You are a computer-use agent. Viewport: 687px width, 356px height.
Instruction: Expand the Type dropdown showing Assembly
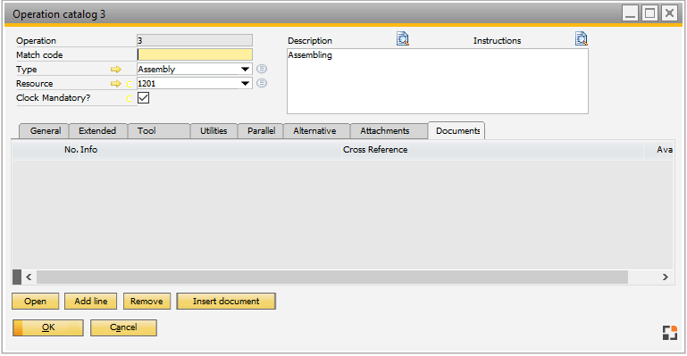tap(246, 69)
